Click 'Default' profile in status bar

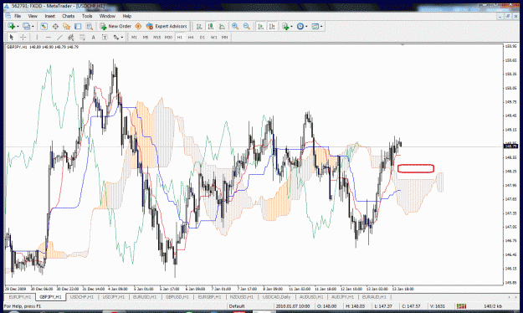pos(237,306)
